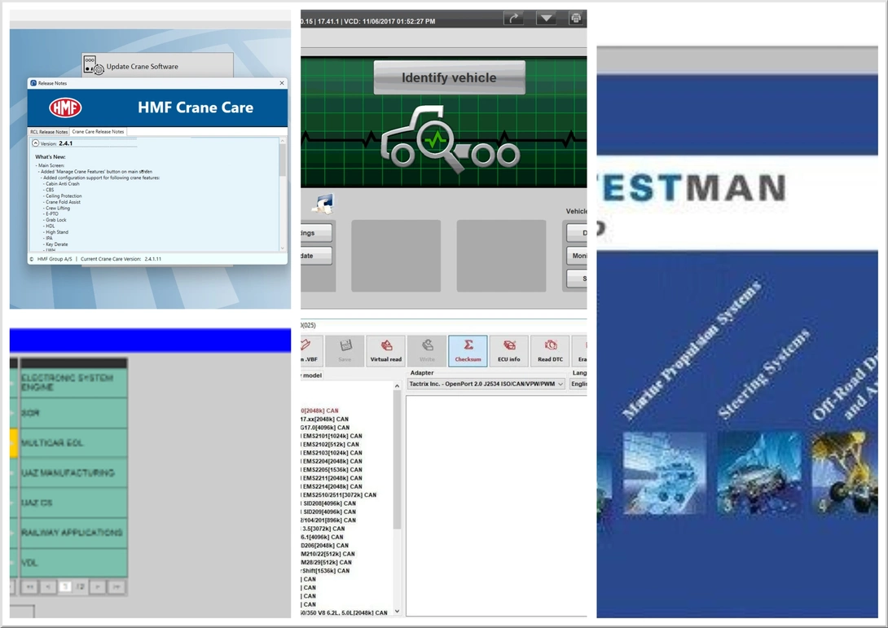Click the Update Crane Software button
The height and width of the screenshot is (628, 888).
157,66
